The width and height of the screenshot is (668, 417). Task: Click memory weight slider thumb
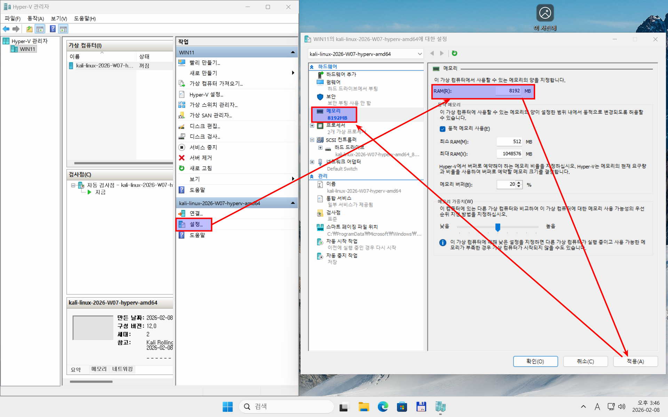point(498,227)
